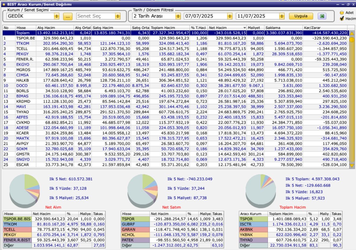The image size is (356, 250).
Task: Export the table to Excel
Action: click(x=322, y=16)
